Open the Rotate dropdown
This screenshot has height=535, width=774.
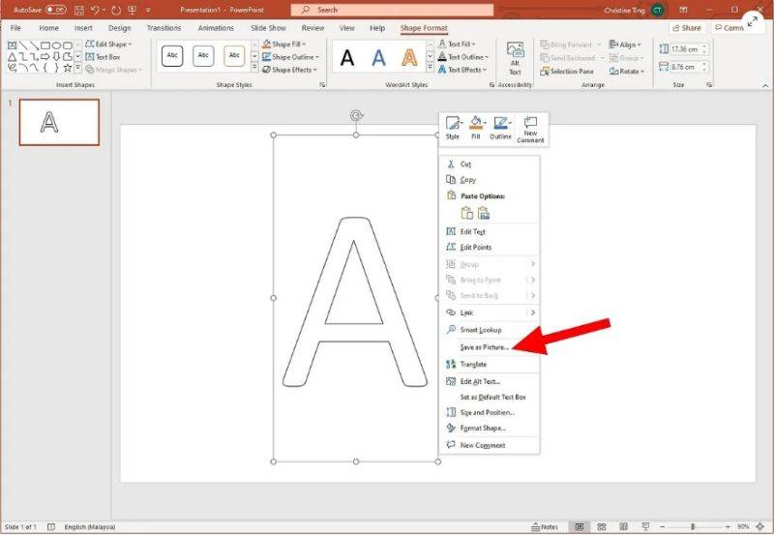point(627,72)
